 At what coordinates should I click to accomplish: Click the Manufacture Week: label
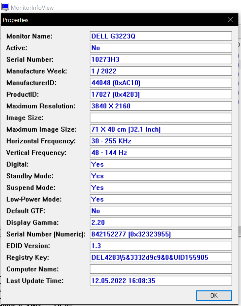[x=37, y=71]
